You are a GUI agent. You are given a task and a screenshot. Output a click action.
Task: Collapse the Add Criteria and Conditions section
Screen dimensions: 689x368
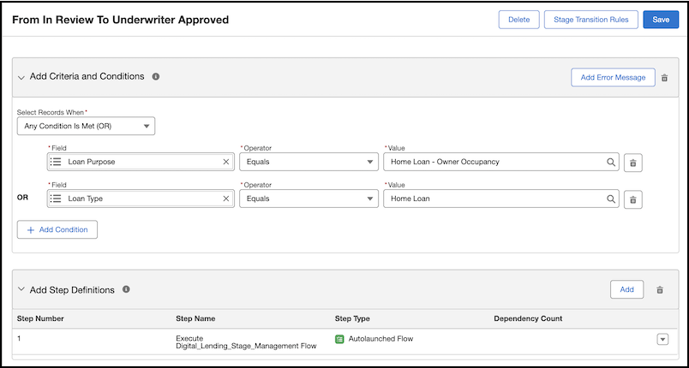tap(21, 77)
